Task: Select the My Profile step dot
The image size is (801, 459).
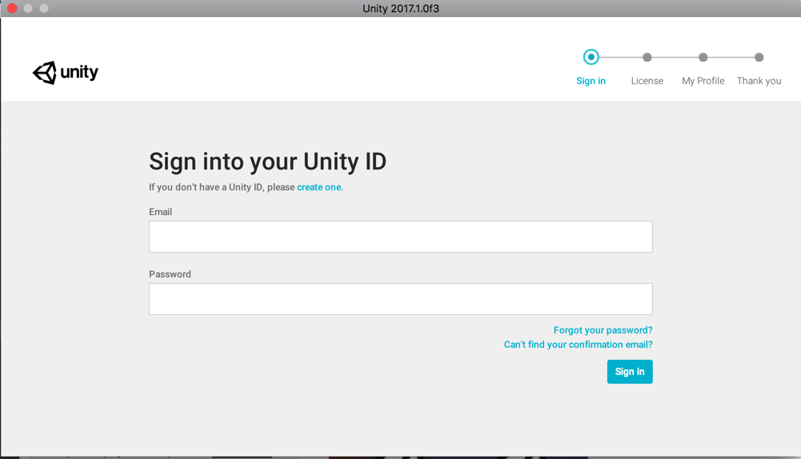Action: click(703, 58)
